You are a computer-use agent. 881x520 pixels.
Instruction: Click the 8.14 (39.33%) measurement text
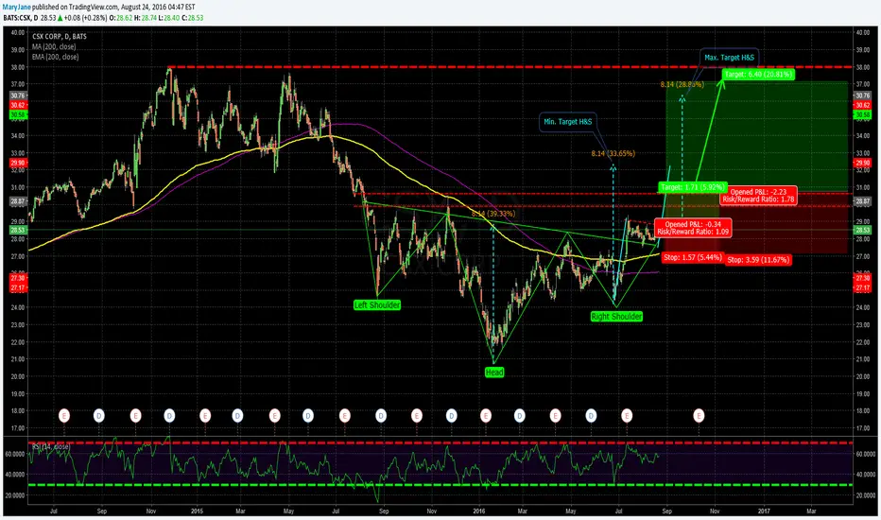click(x=493, y=214)
